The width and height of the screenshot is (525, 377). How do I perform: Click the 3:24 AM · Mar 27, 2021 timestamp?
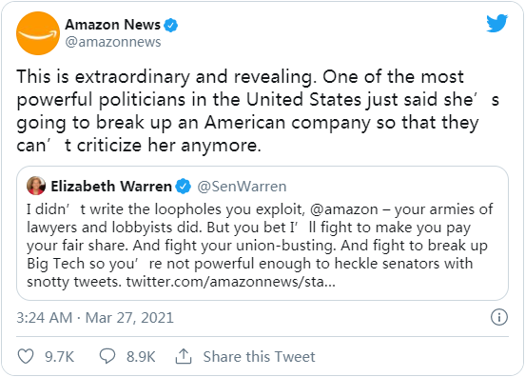[95, 318]
